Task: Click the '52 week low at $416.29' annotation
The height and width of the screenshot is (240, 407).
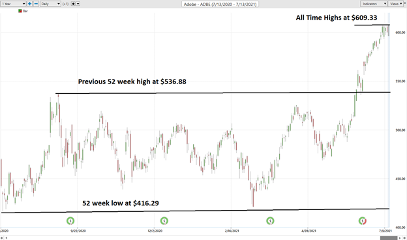Action: [x=121, y=203]
